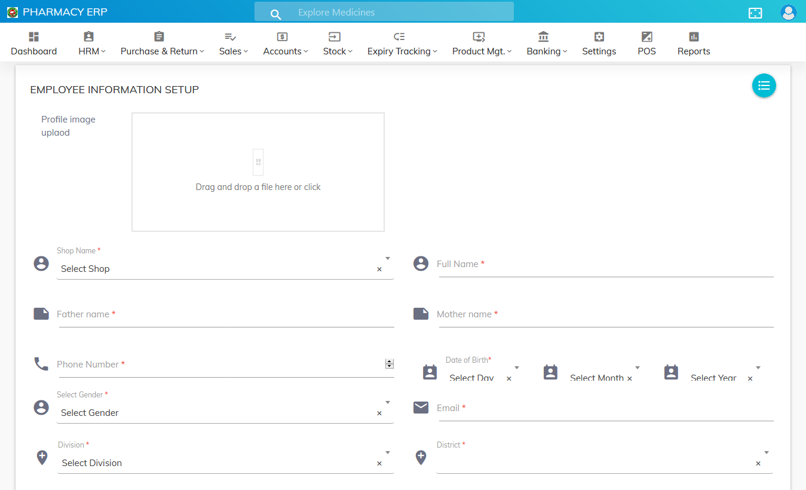Open the District dropdown
The height and width of the screenshot is (490, 806).
767,452
